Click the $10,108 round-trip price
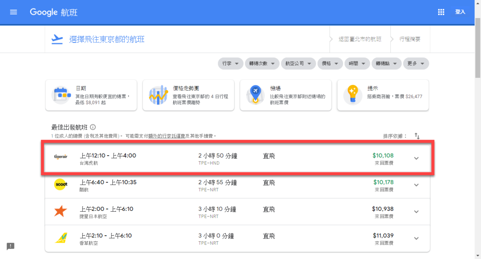Image resolution: width=481 pixels, height=259 pixels. [383, 156]
